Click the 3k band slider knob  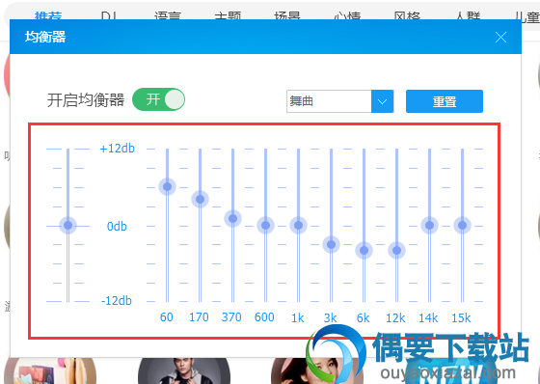pyautogui.click(x=332, y=245)
